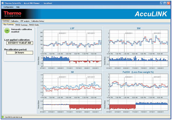
Task: Click the green Com link status icon
Action: [x=3, y=117]
